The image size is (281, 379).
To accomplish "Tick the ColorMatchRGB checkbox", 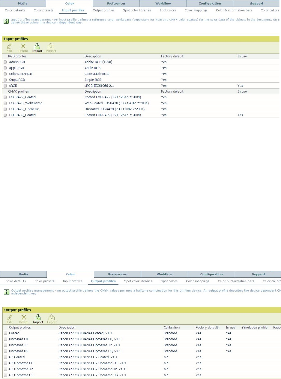I will pos(5,74).
